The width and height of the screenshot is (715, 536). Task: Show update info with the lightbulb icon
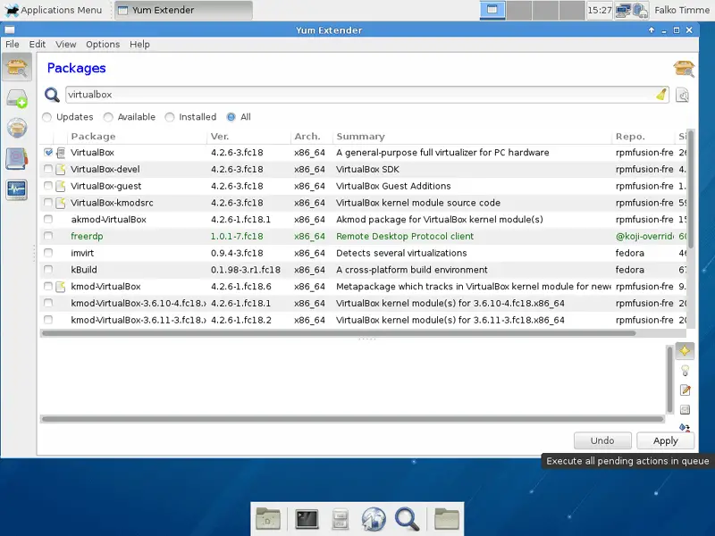click(685, 371)
